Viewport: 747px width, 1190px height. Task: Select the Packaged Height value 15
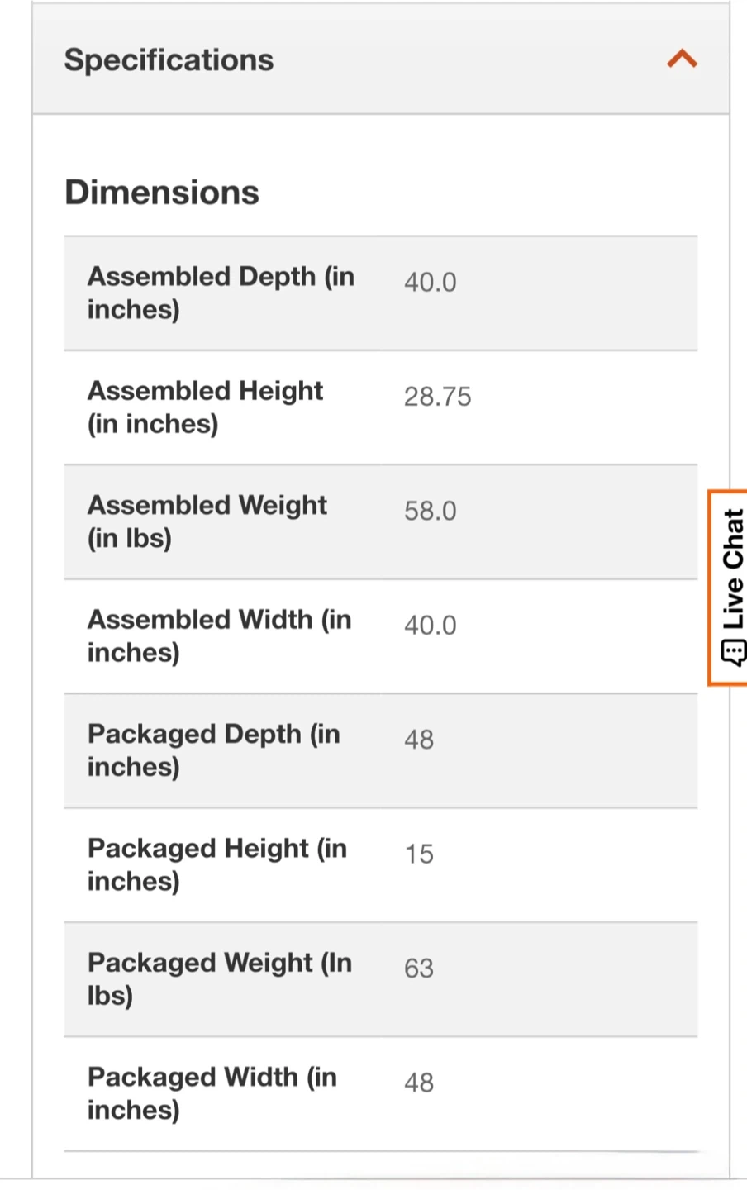pyautogui.click(x=419, y=854)
